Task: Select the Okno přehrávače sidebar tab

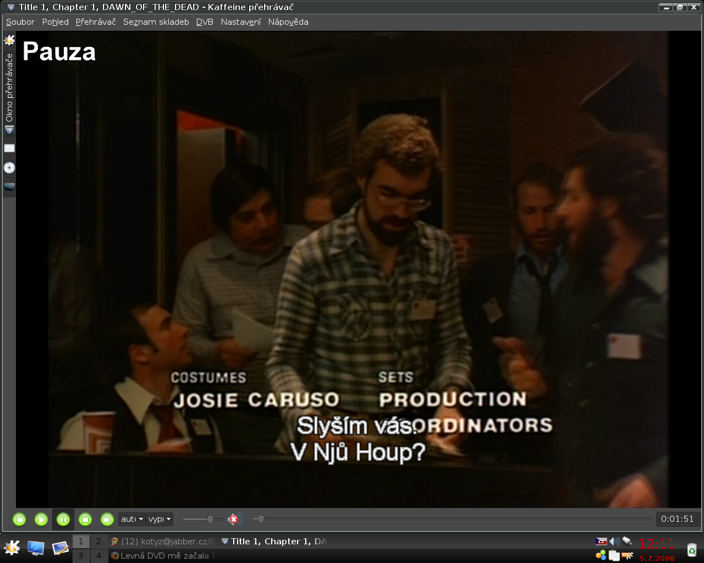Action: pos(9,94)
